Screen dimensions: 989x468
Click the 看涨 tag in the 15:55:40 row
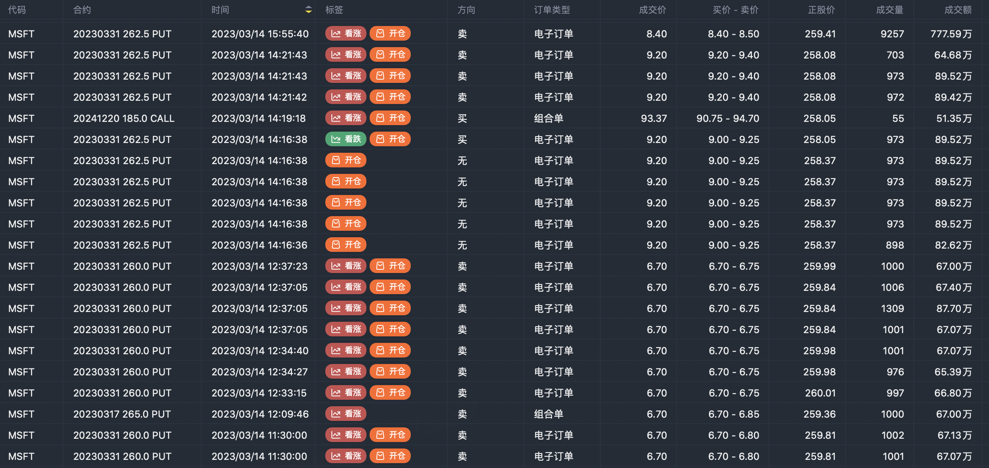(x=346, y=33)
